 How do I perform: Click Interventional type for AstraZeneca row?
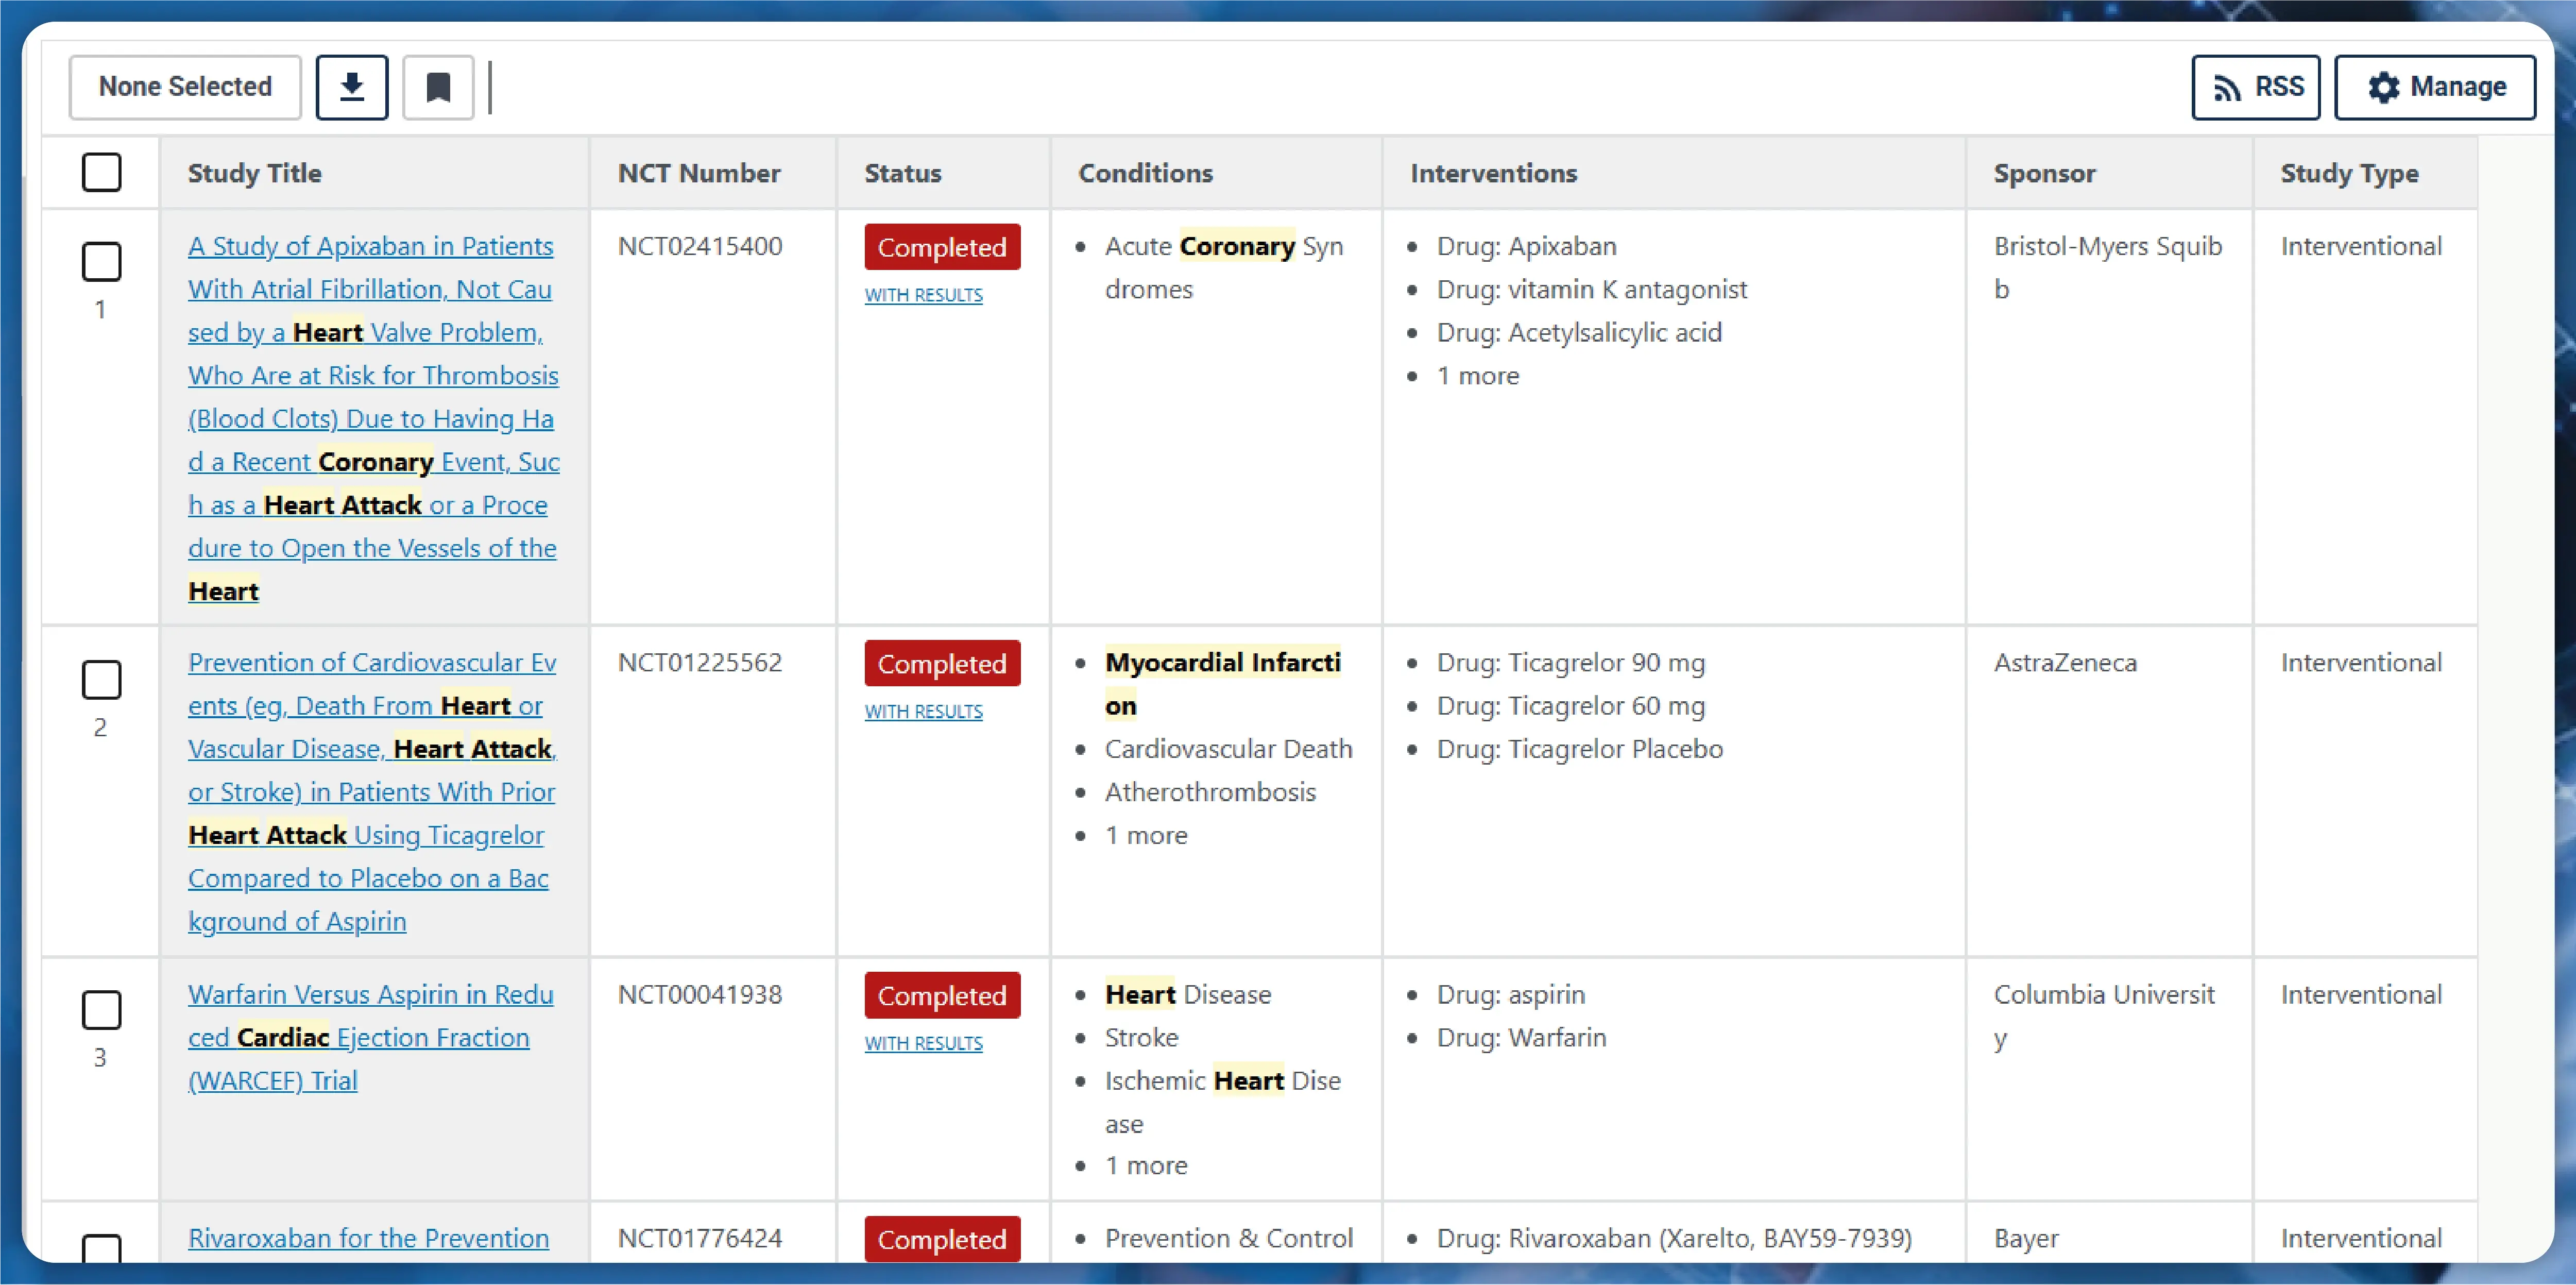[x=2361, y=662]
